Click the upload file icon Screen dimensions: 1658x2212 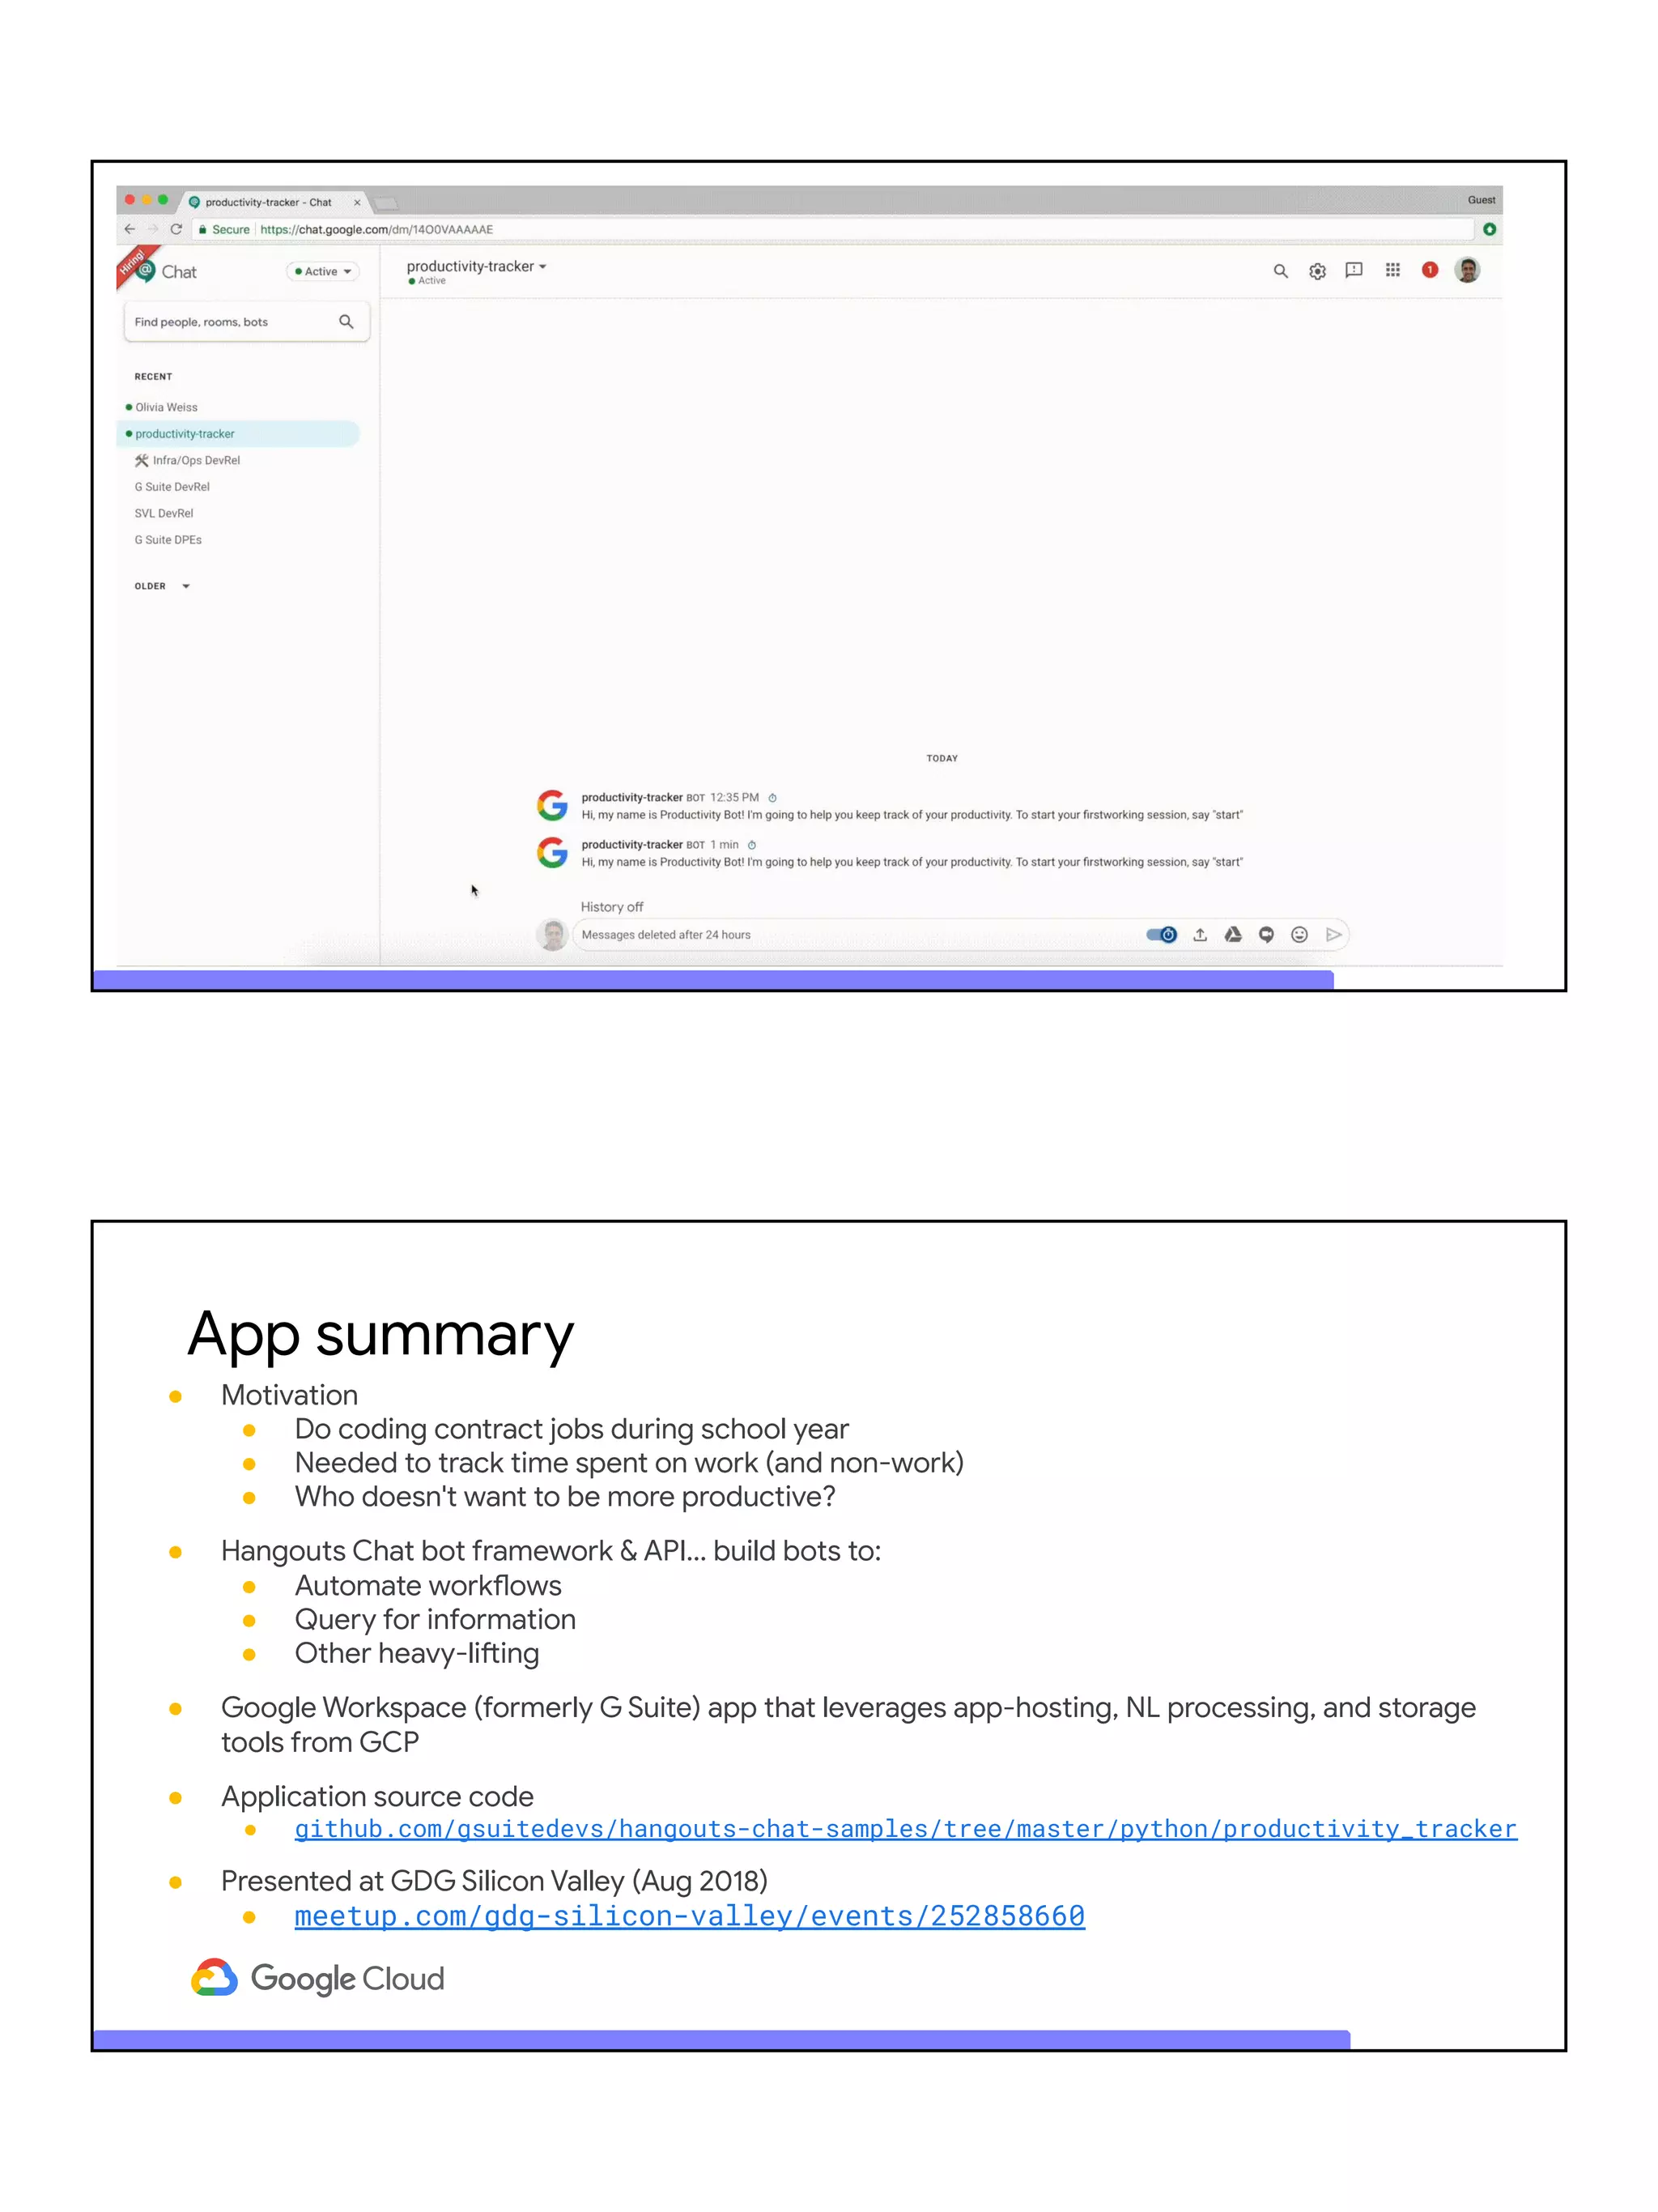coord(1201,935)
